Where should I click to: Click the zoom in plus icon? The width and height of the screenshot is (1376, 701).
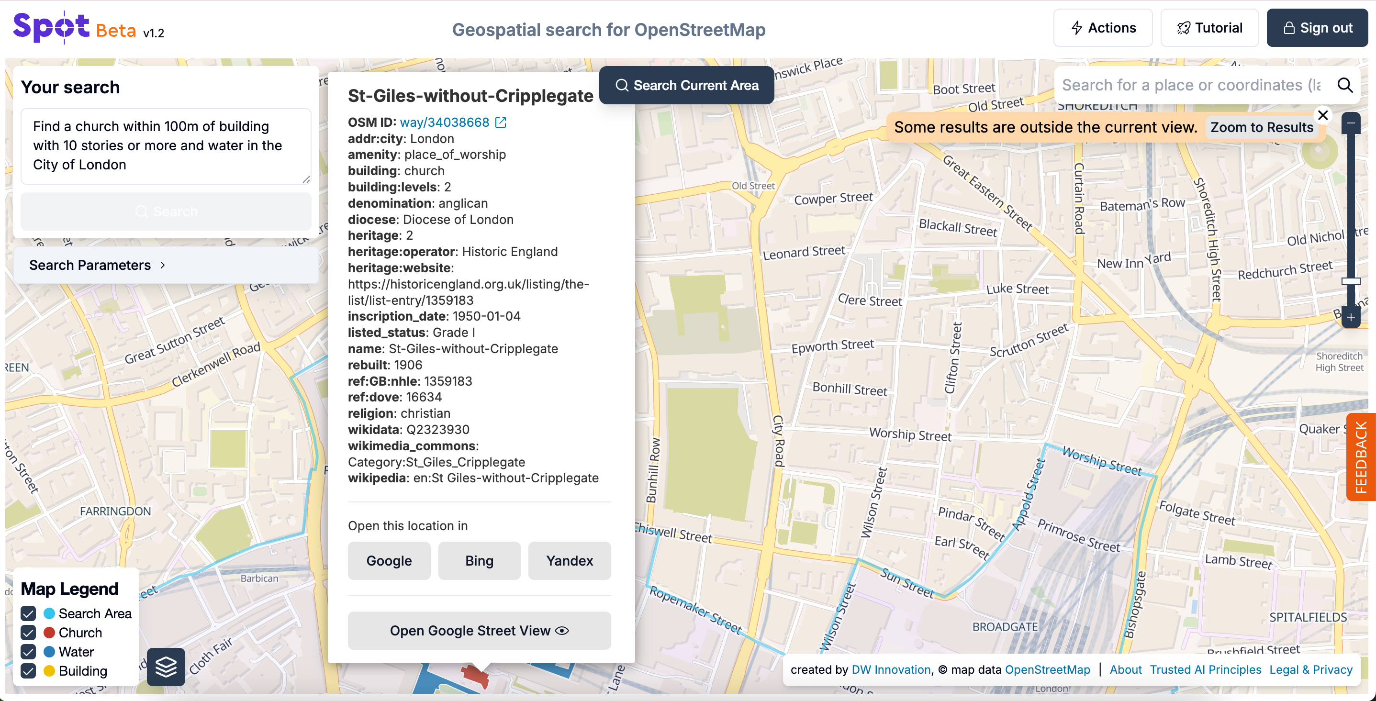[1350, 318]
